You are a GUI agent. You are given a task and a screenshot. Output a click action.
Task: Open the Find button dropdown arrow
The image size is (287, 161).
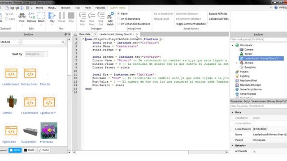tap(22, 25)
